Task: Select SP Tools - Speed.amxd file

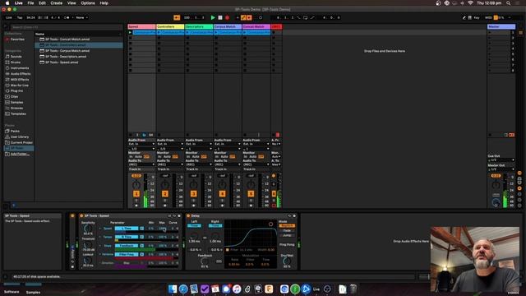Action: (62, 62)
